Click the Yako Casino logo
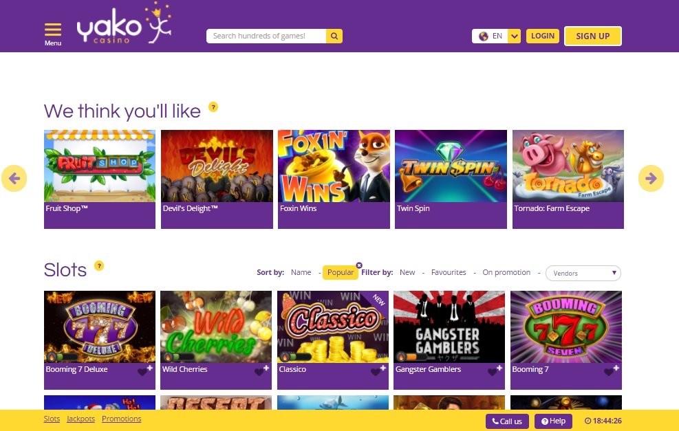The width and height of the screenshot is (679, 431). tap(124, 25)
